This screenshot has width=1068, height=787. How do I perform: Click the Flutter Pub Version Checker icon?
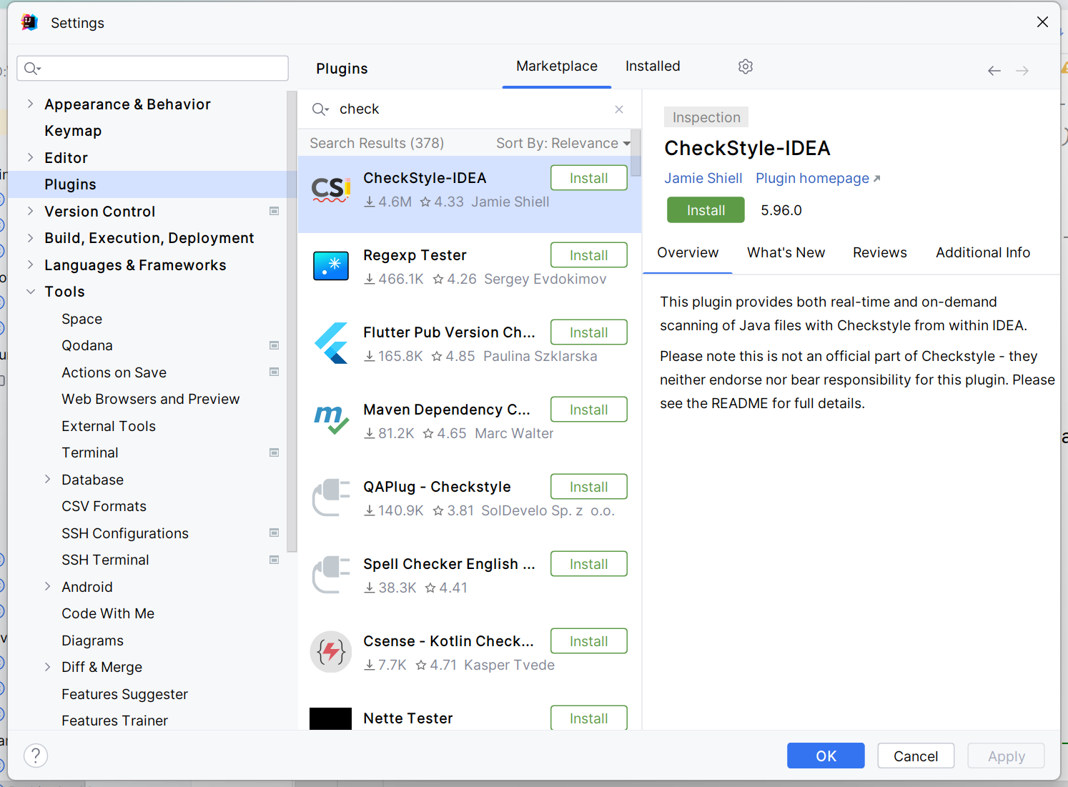tap(331, 343)
